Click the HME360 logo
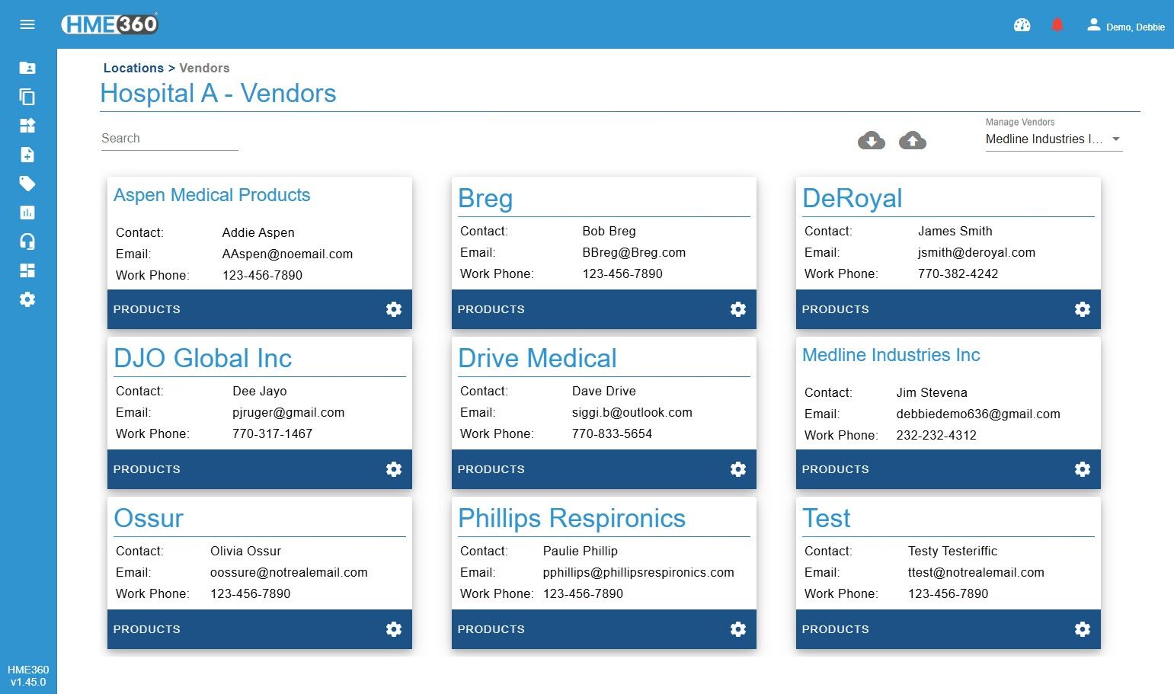This screenshot has width=1174, height=694. click(110, 24)
